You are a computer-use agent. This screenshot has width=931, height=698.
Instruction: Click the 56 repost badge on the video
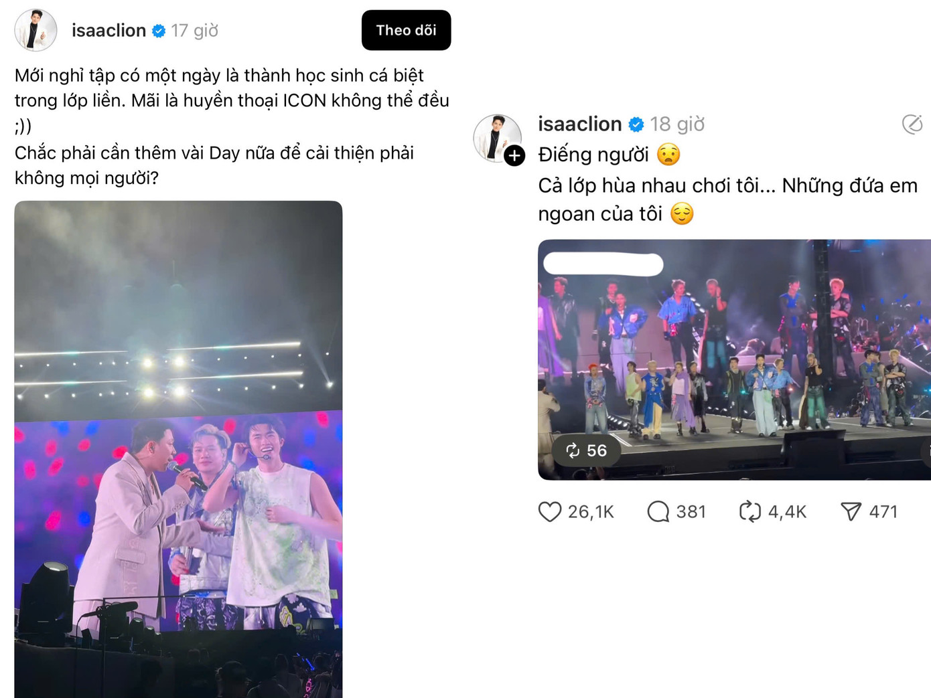(x=587, y=450)
